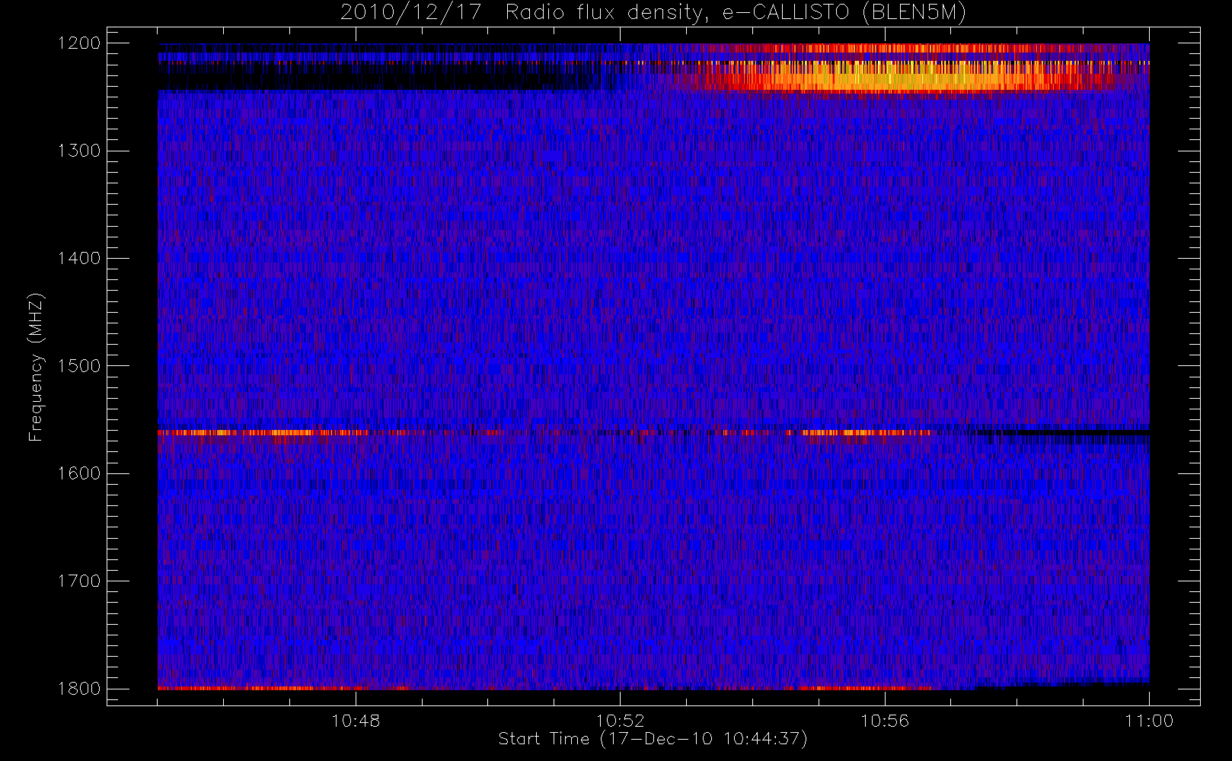Select the 1700 frequency tick label

pos(79,581)
